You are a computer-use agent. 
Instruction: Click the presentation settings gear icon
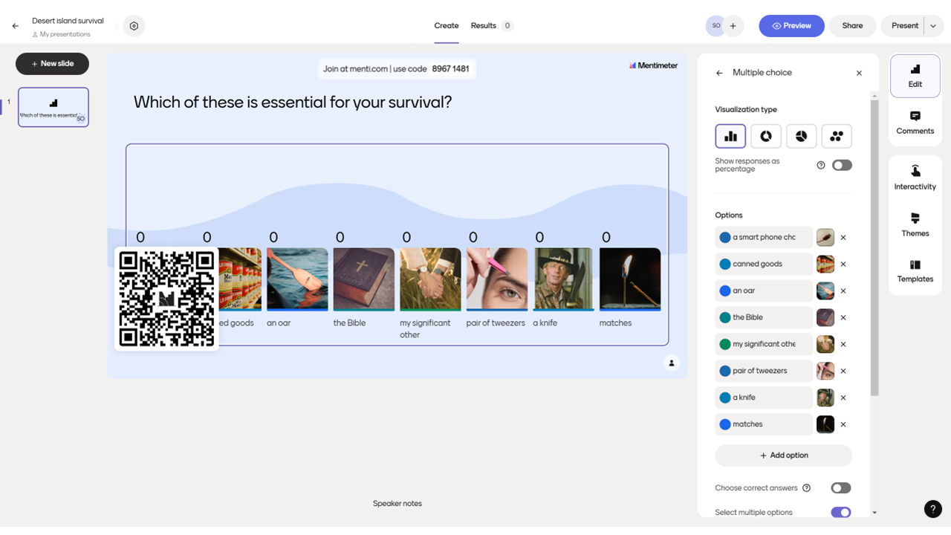pos(134,26)
